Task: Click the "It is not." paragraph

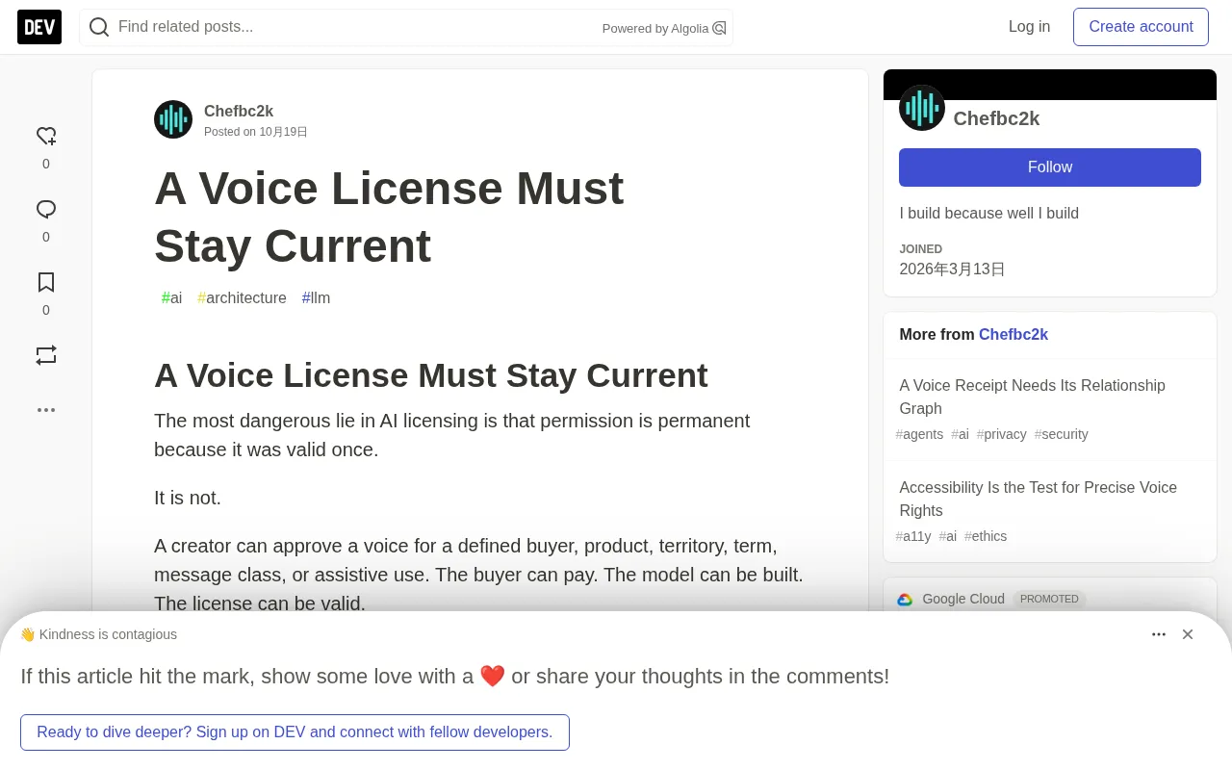Action: 188,498
